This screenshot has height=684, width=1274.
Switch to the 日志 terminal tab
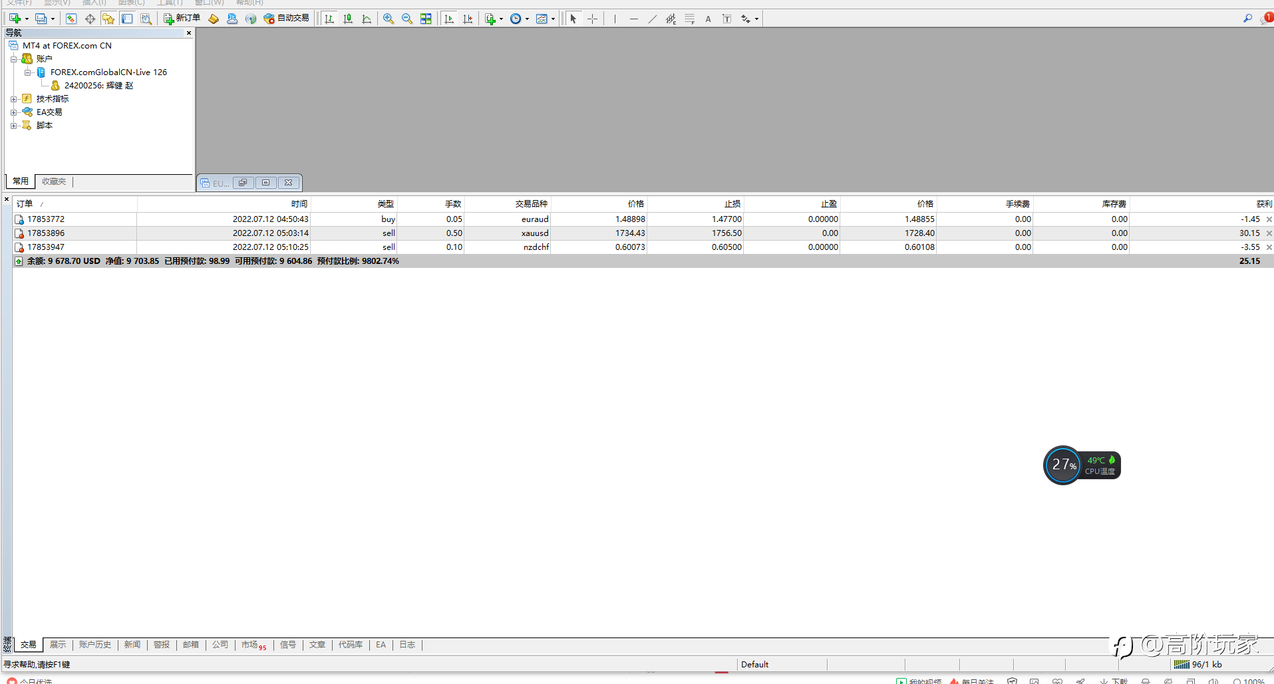point(407,645)
